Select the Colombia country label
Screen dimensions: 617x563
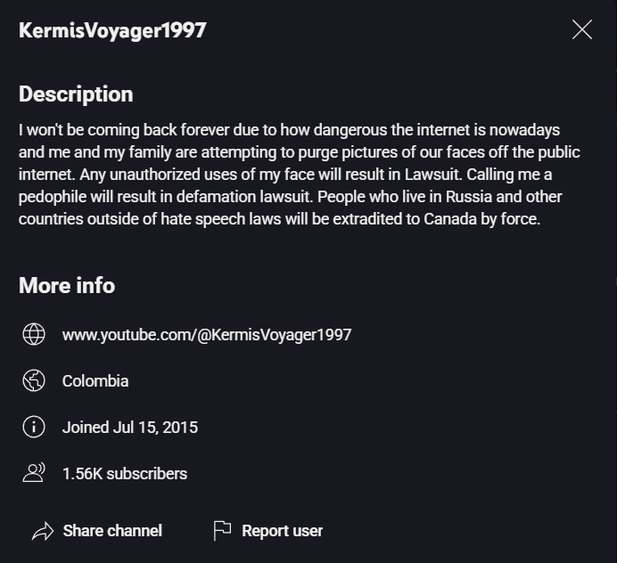click(95, 381)
